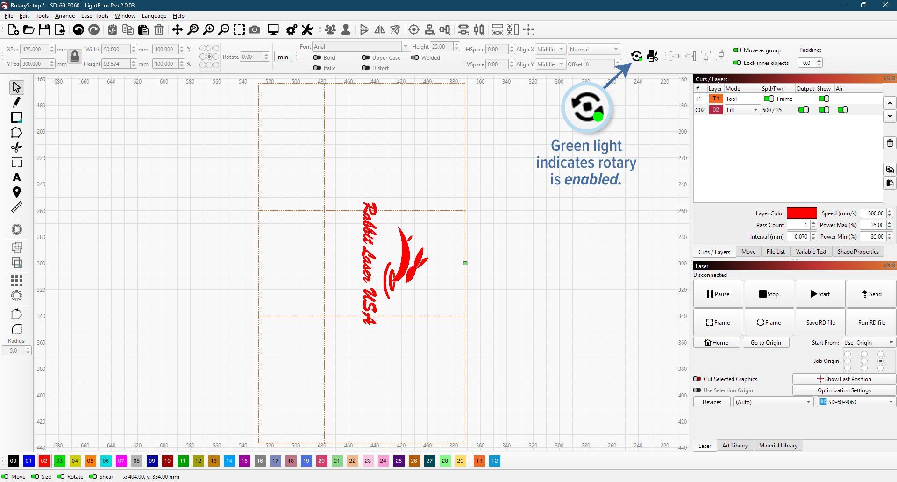The height and width of the screenshot is (482, 897).
Task: Toggle Lock inner objects switch
Action: coord(737,63)
